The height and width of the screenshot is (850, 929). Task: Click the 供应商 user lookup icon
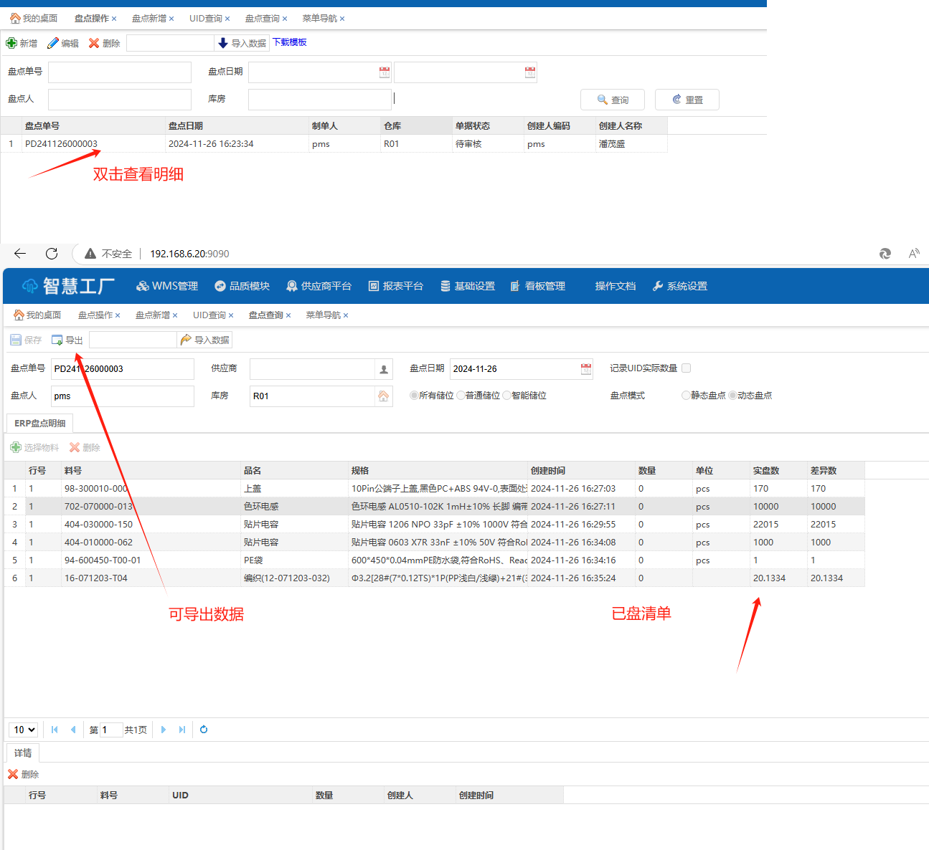click(384, 369)
